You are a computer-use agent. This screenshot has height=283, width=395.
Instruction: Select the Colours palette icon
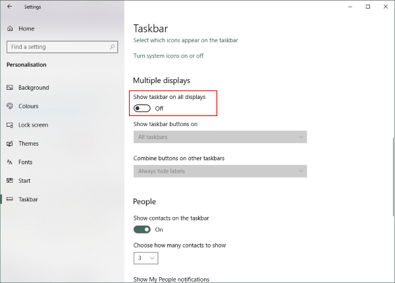pos(10,106)
